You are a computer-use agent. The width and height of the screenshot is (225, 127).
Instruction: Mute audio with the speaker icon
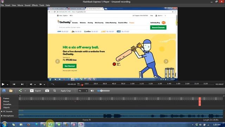pos(92,91)
